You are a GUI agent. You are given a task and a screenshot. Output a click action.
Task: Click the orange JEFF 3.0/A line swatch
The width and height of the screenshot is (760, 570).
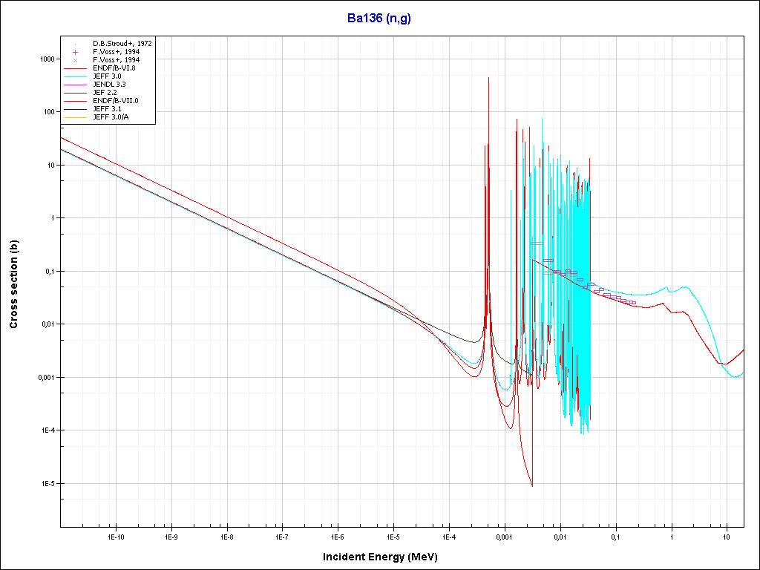(x=76, y=117)
